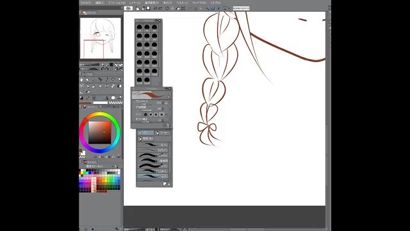Toggle Snap to Special Ruler in command bar
This screenshot has width=410, height=231.
tap(213, 8)
